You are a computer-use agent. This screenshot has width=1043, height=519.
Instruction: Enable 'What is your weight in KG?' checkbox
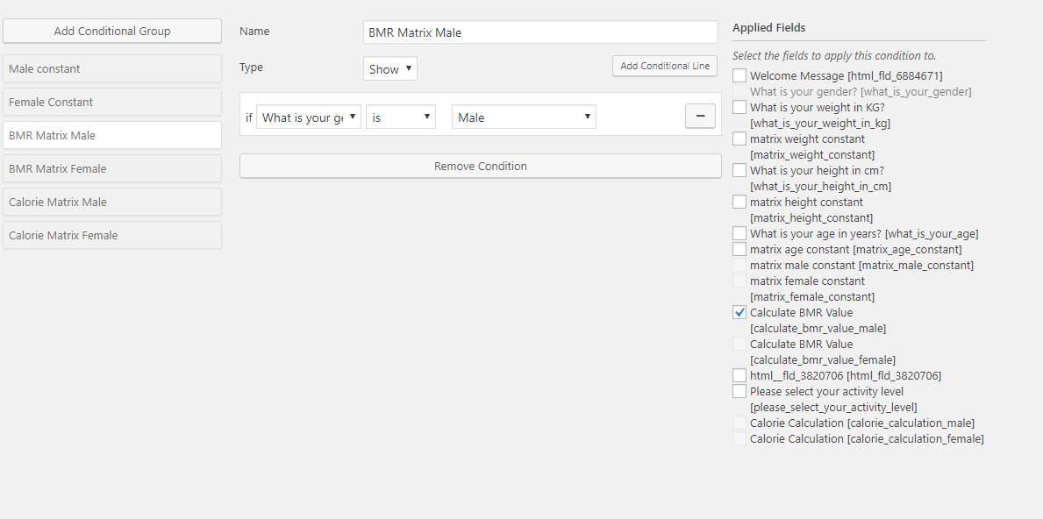pos(739,106)
